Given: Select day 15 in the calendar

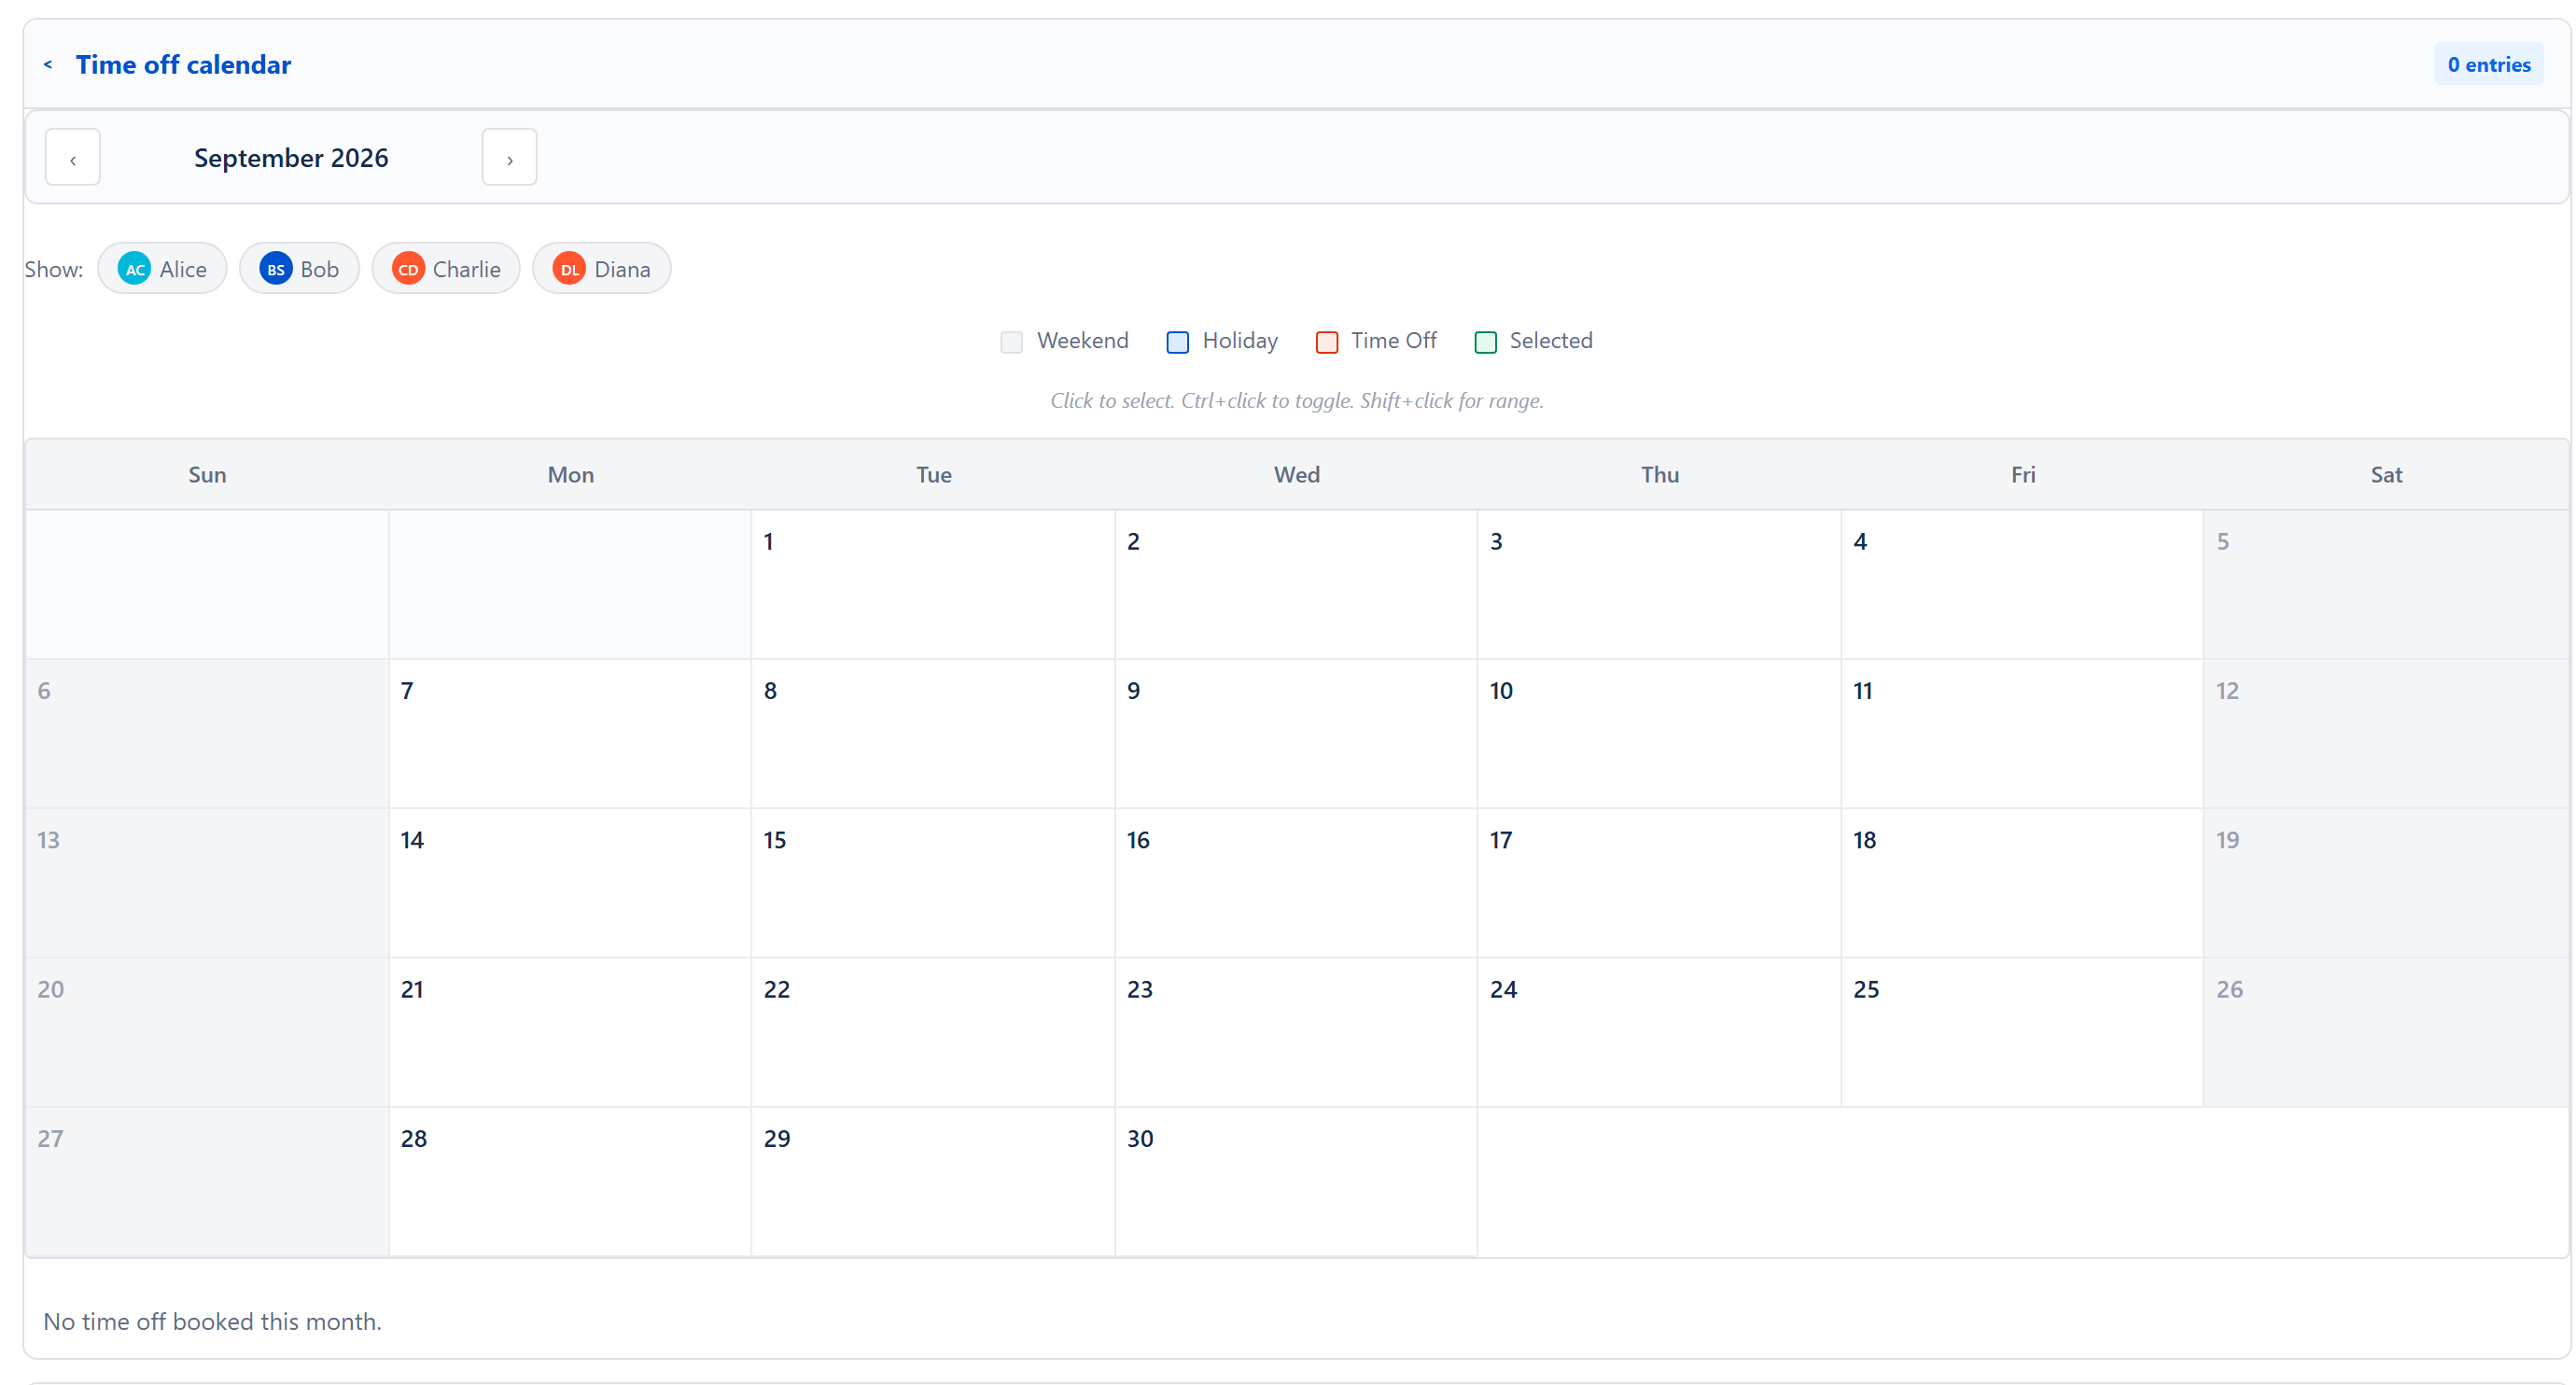Looking at the screenshot, I should coord(933,883).
